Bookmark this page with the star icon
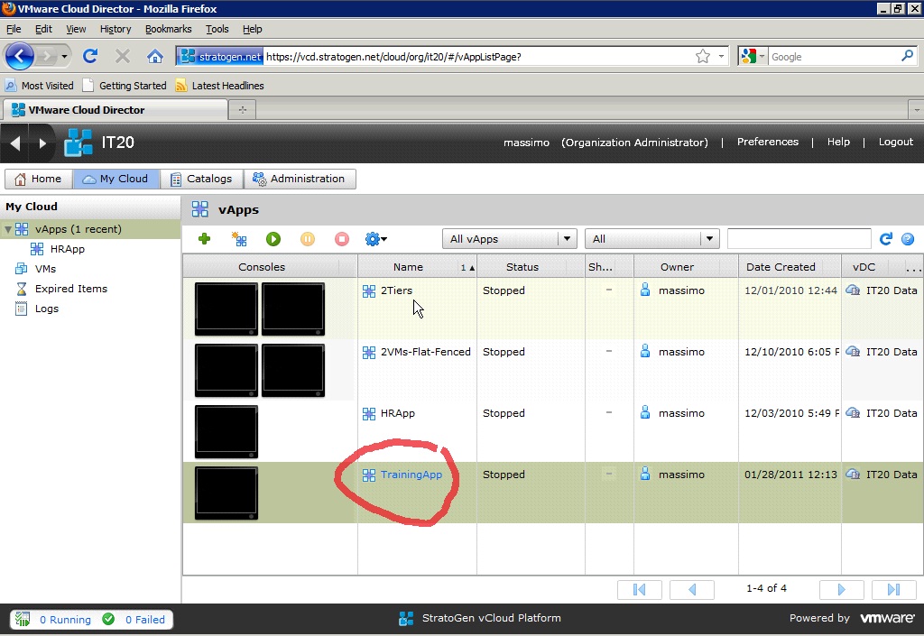The image size is (924, 636). [702, 57]
